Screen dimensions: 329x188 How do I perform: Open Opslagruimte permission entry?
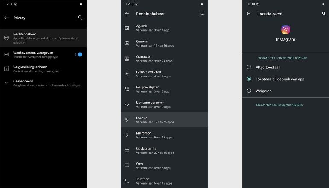[x=164, y=150]
